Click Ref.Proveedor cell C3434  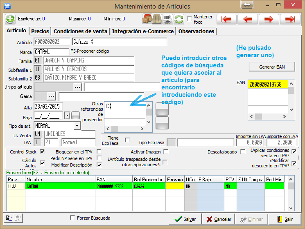click(x=149, y=186)
